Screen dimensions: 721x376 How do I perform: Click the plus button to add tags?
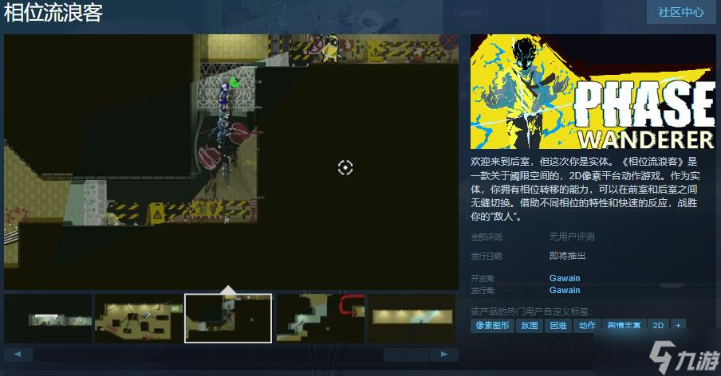click(x=678, y=325)
